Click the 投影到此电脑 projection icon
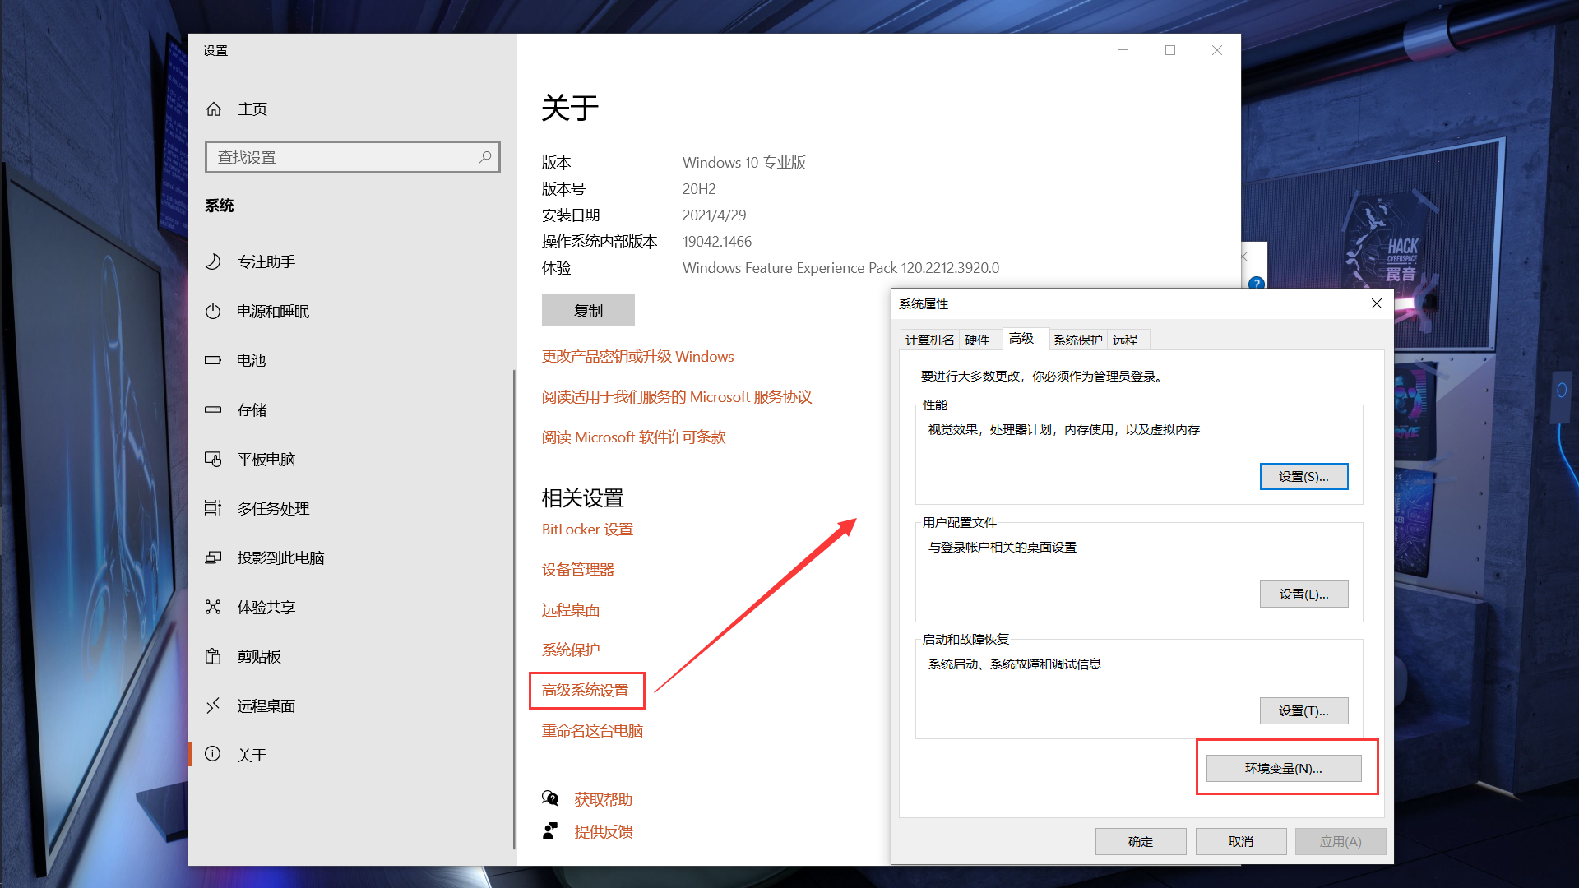This screenshot has height=888, width=1579. click(213, 557)
